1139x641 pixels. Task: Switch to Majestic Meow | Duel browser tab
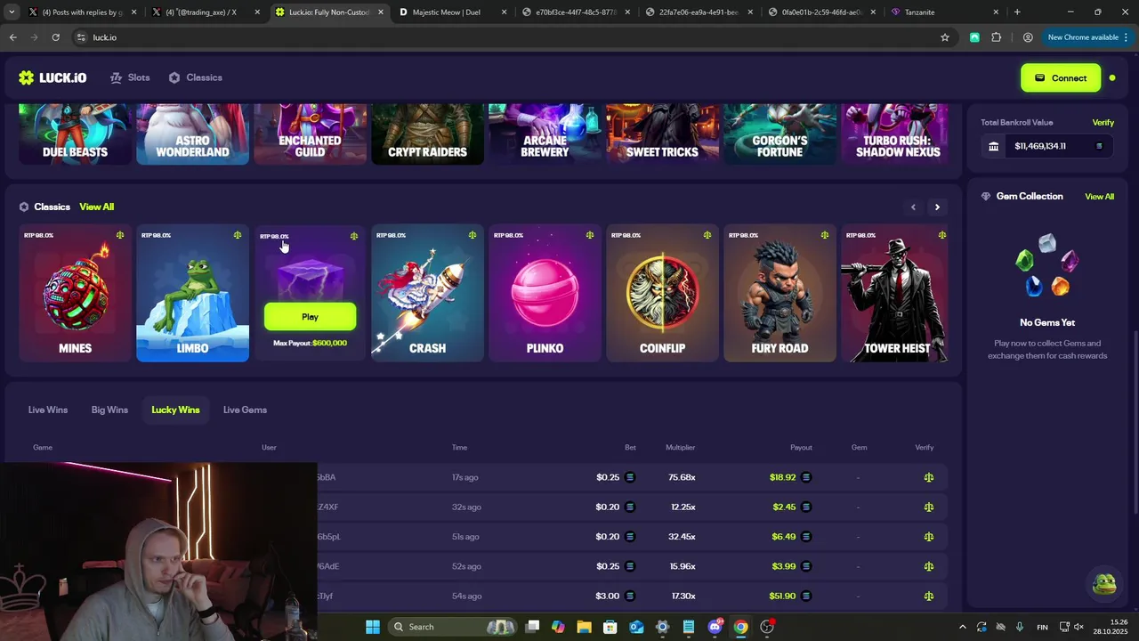pos(452,12)
